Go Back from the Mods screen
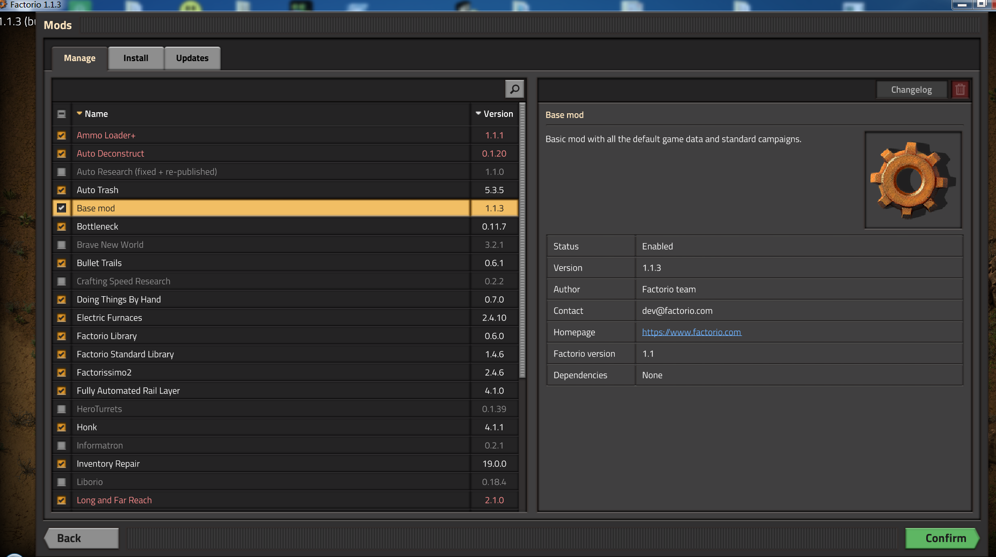The height and width of the screenshot is (557, 996). pos(82,538)
